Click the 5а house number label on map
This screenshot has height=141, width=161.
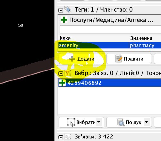click(21, 25)
